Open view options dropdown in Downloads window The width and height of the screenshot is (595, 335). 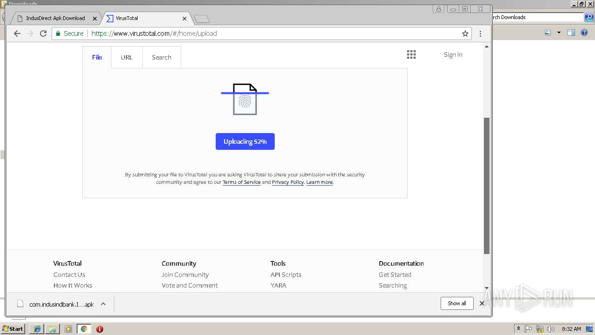pyautogui.click(x=559, y=33)
